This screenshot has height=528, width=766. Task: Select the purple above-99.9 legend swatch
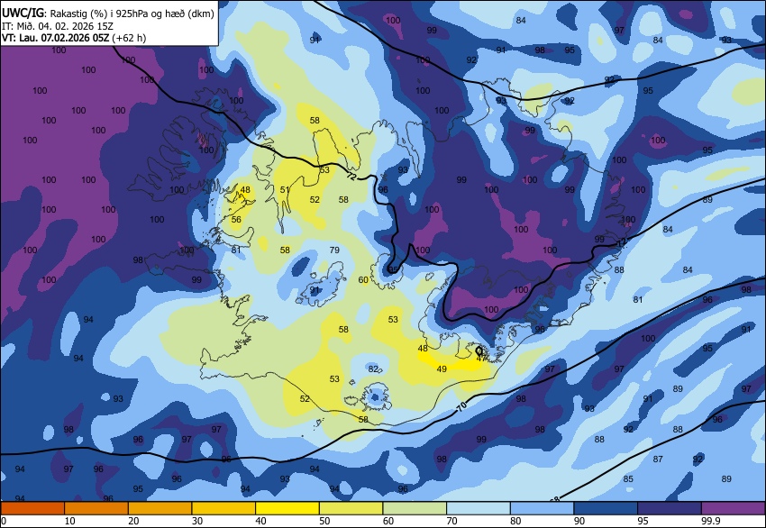click(x=734, y=508)
